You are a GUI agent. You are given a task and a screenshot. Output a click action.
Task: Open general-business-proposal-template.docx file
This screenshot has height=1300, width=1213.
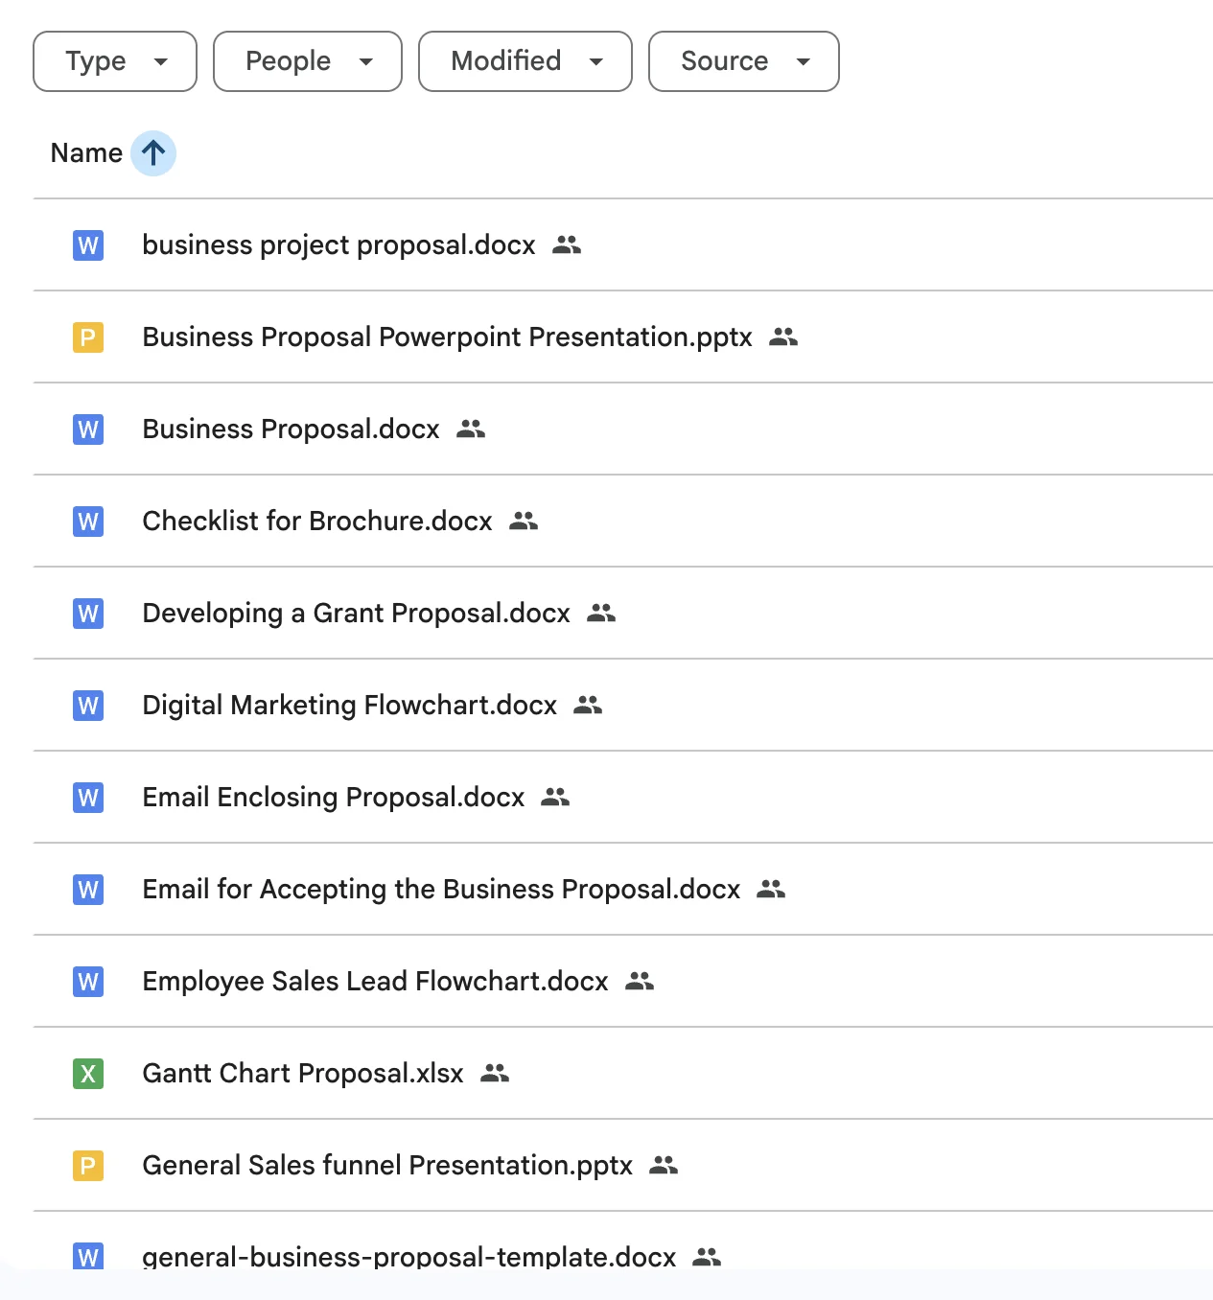point(408,1256)
